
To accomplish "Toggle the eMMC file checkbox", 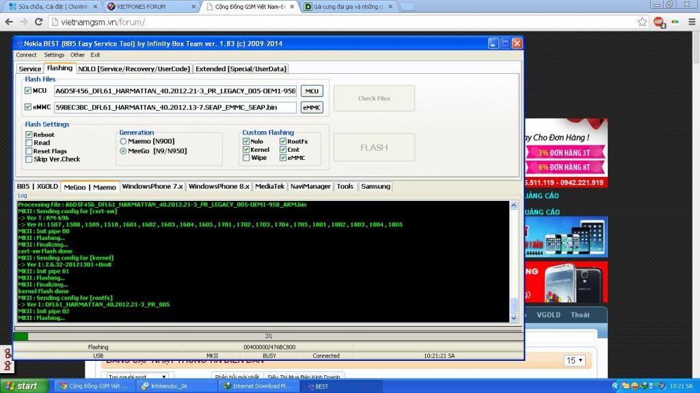I will 28,107.
